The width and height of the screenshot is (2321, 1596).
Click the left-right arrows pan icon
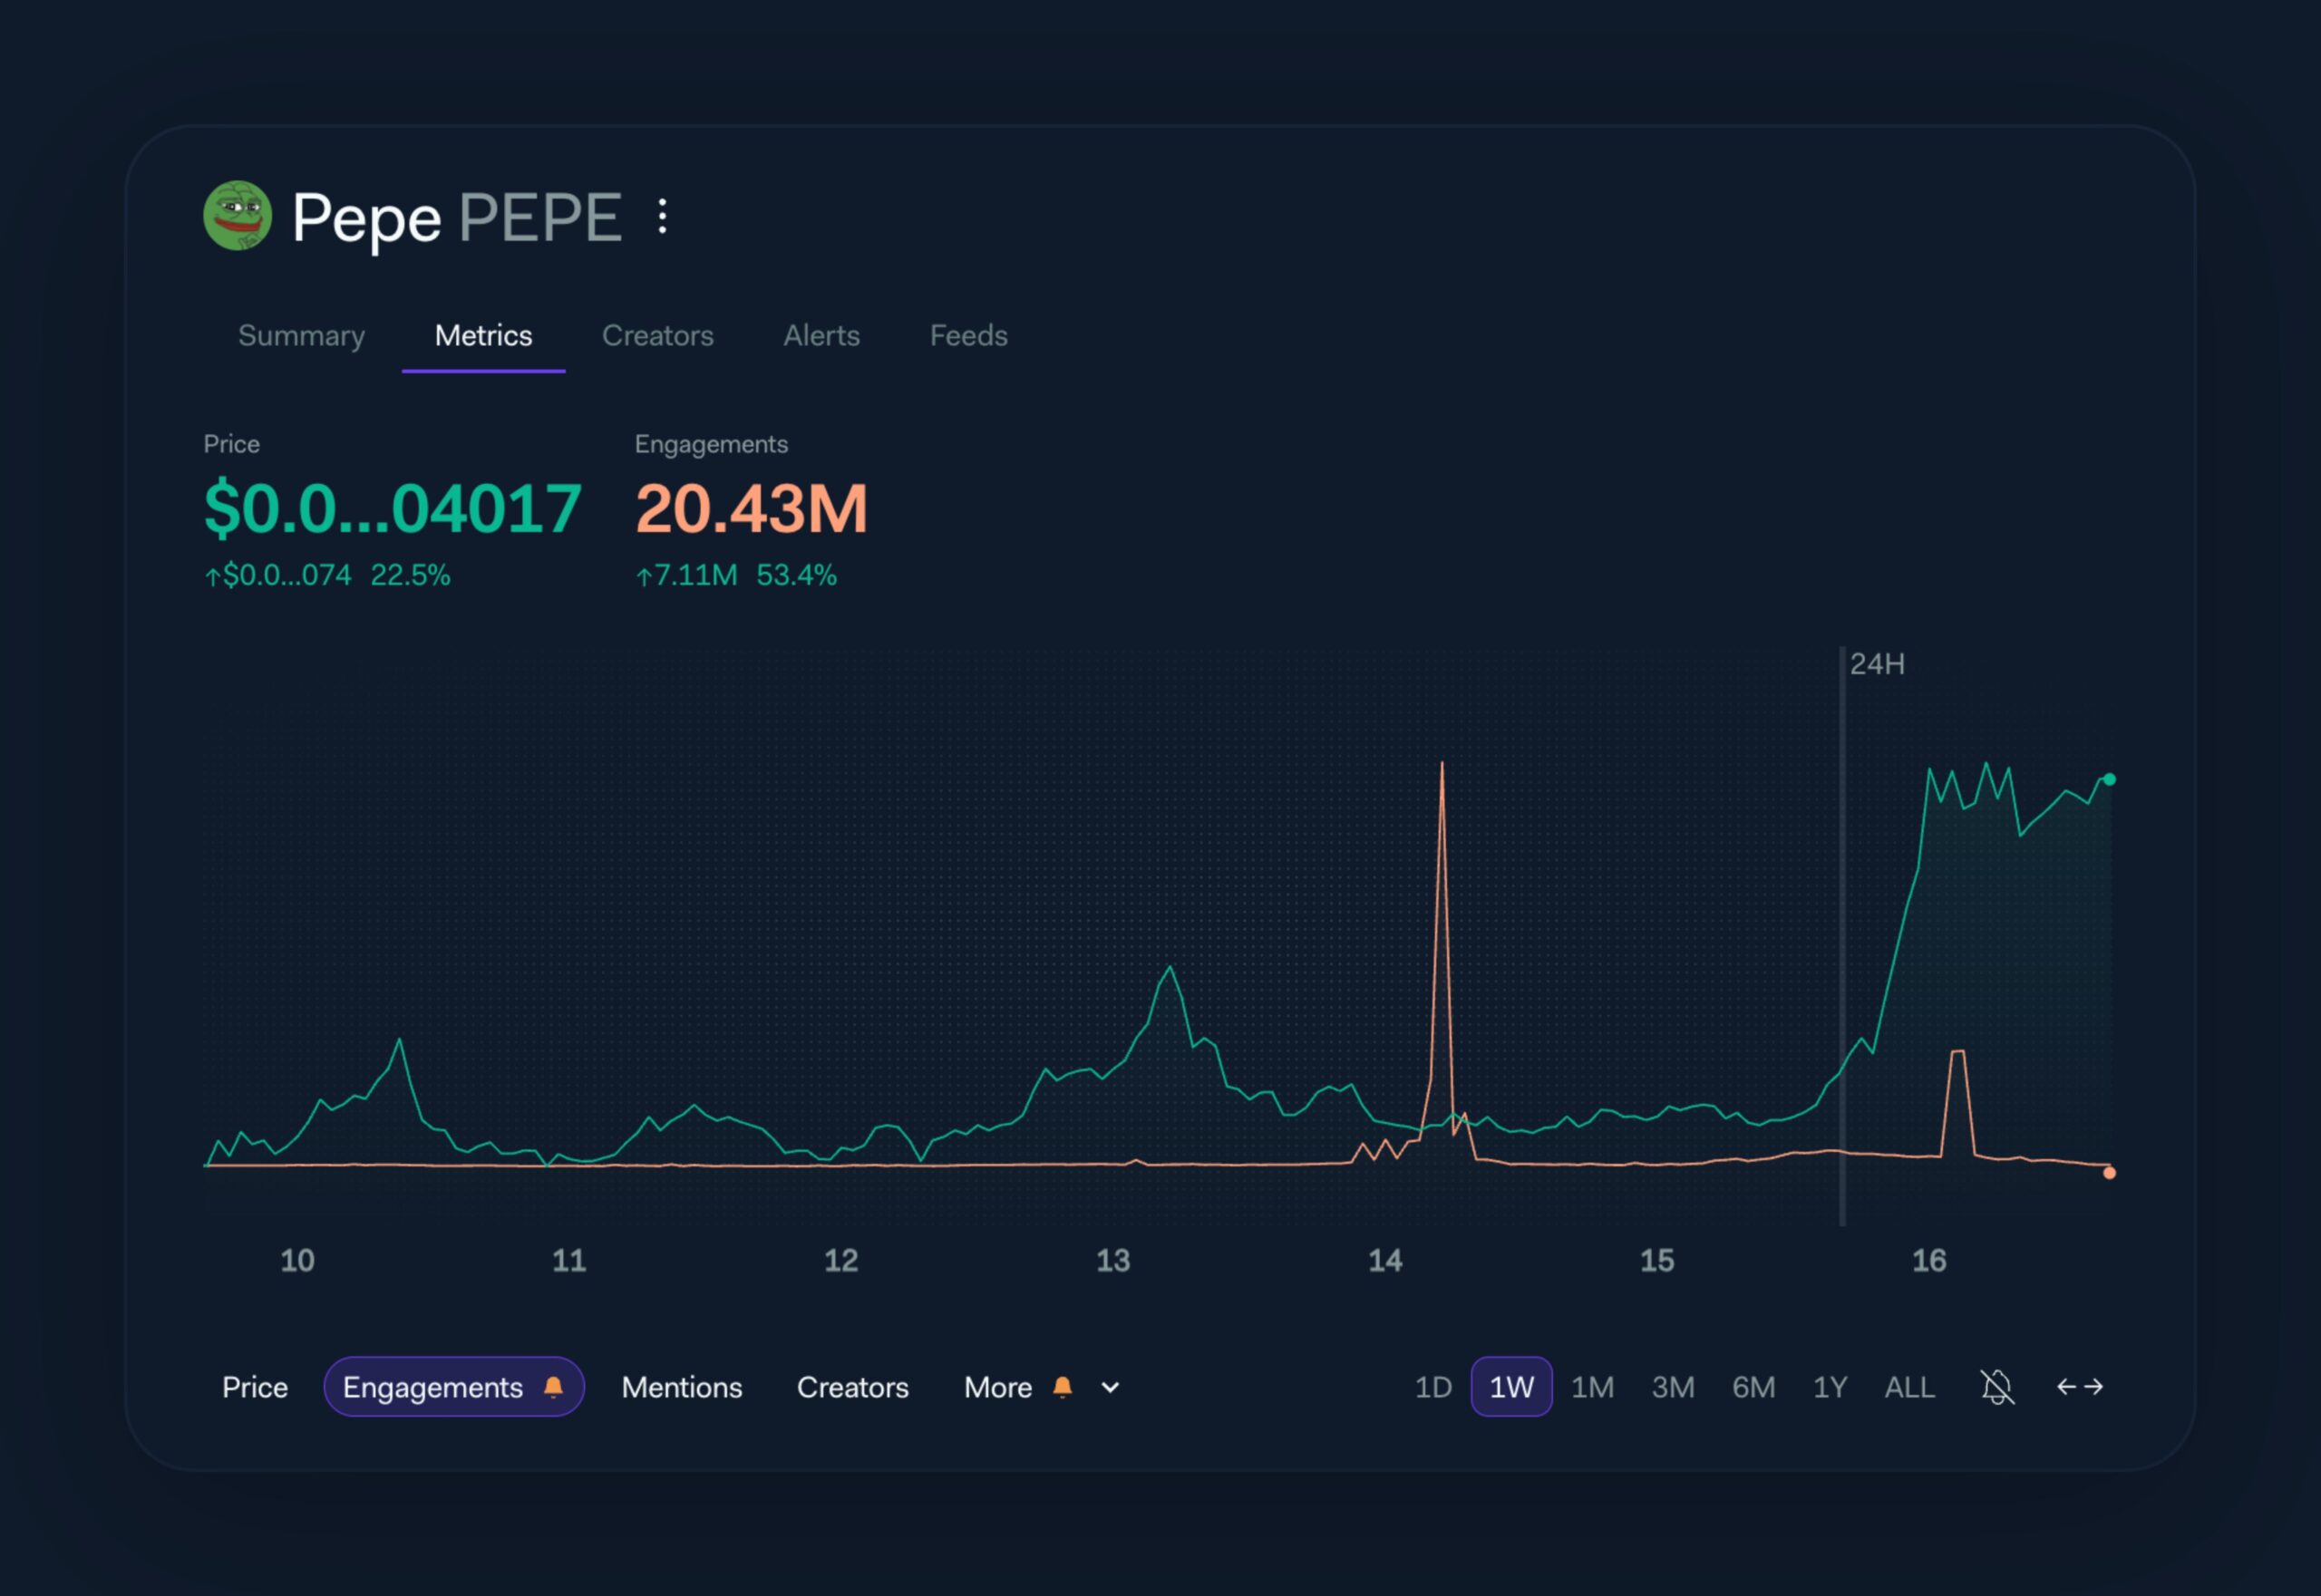click(x=2081, y=1386)
